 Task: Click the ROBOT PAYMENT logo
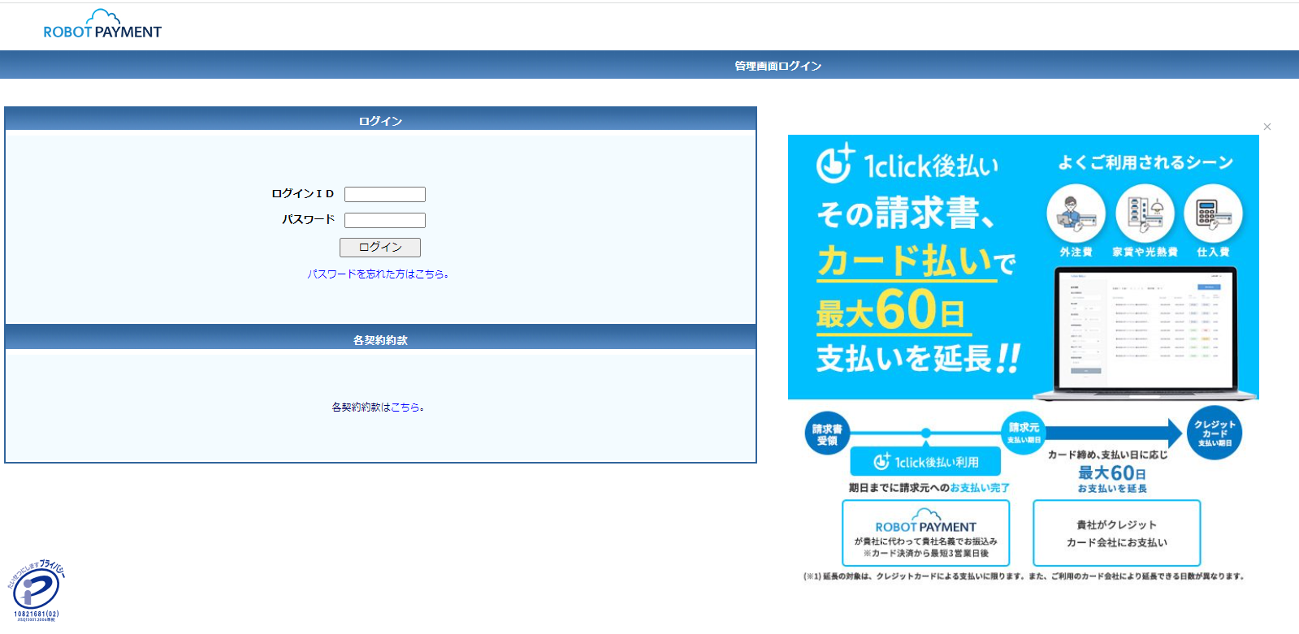pyautogui.click(x=102, y=24)
